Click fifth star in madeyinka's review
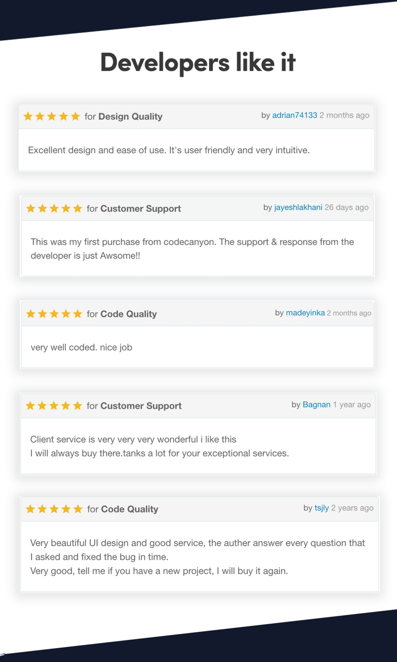This screenshot has width=397, height=662. 78,314
